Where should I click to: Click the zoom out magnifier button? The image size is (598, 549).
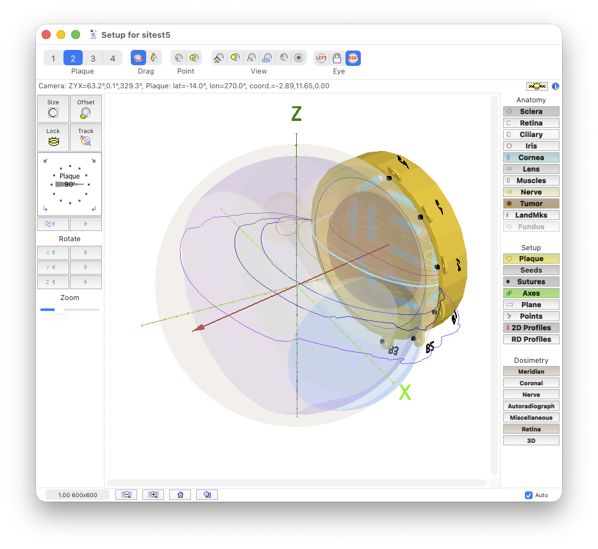[126, 495]
